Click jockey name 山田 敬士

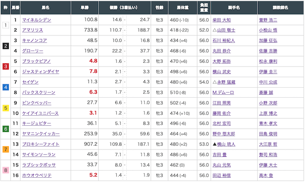point(226,30)
